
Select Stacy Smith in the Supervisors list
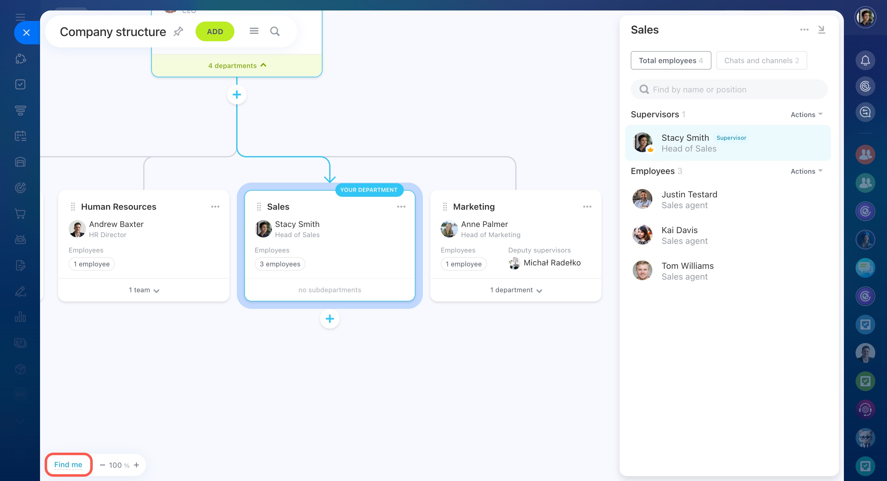tap(728, 143)
